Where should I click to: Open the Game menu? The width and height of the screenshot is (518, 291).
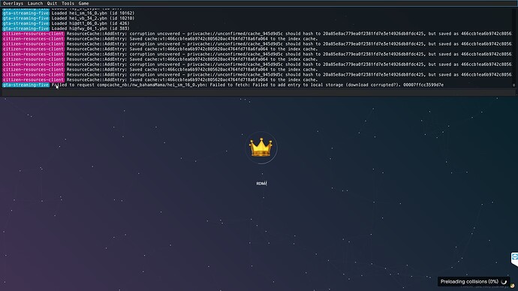click(x=83, y=3)
